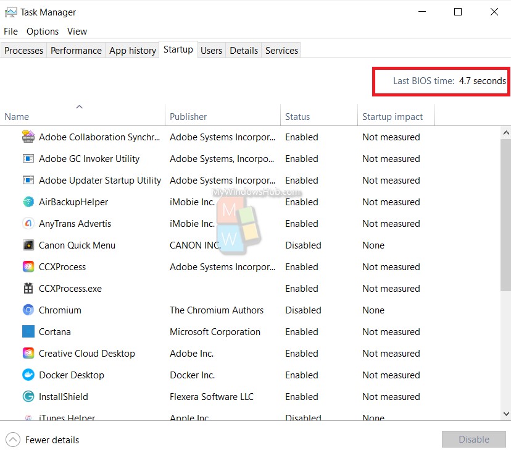Select the Adobe Updater Startup Utility name
The height and width of the screenshot is (455, 511).
[x=100, y=181]
